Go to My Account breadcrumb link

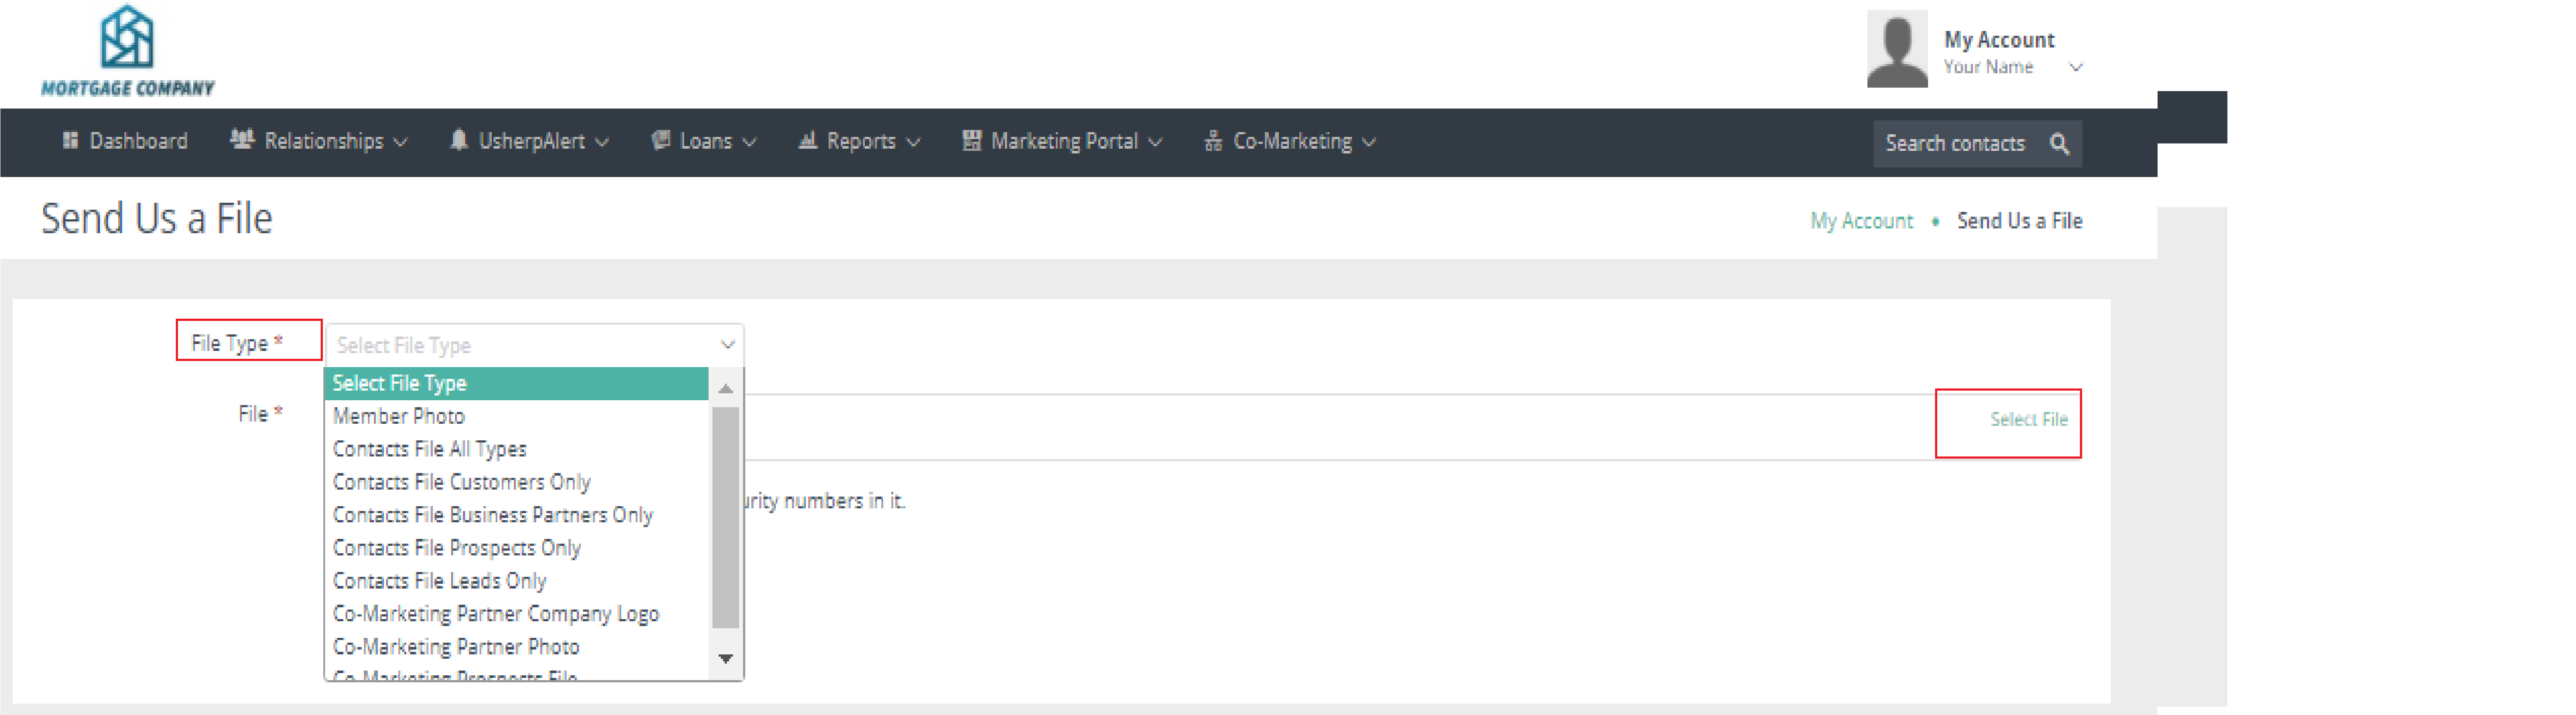pyautogui.click(x=1861, y=221)
